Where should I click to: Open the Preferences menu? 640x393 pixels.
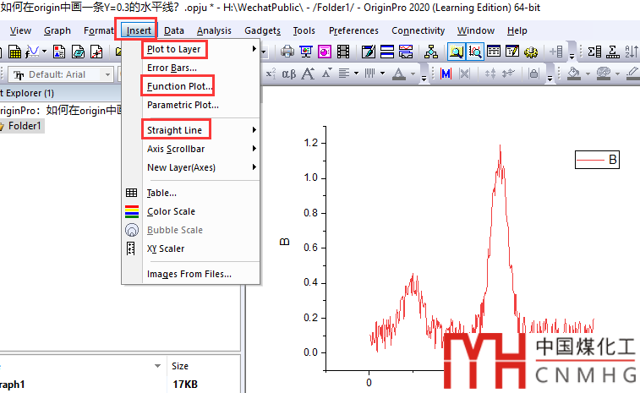coord(353,30)
